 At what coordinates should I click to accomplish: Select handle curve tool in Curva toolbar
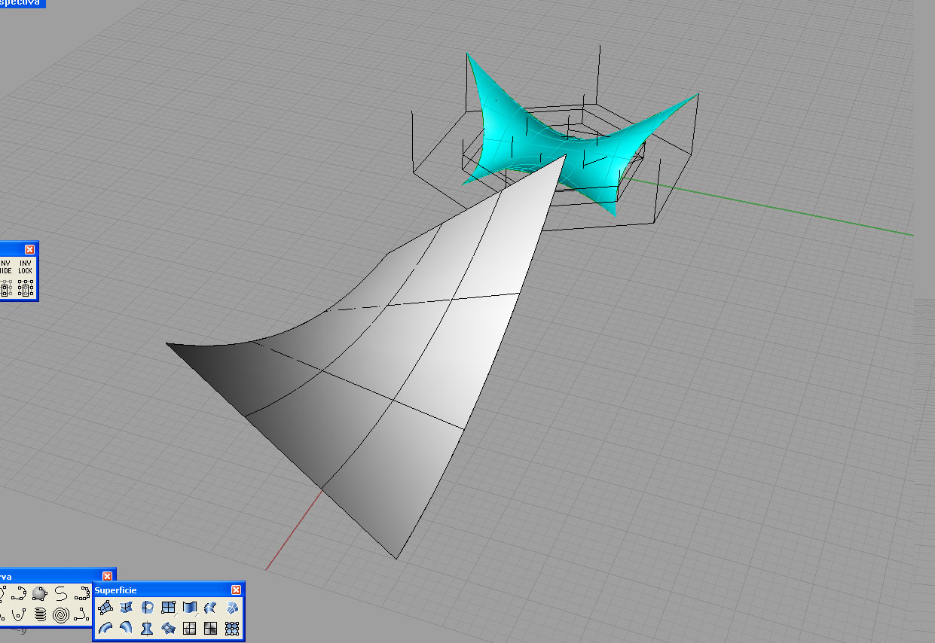point(82,593)
